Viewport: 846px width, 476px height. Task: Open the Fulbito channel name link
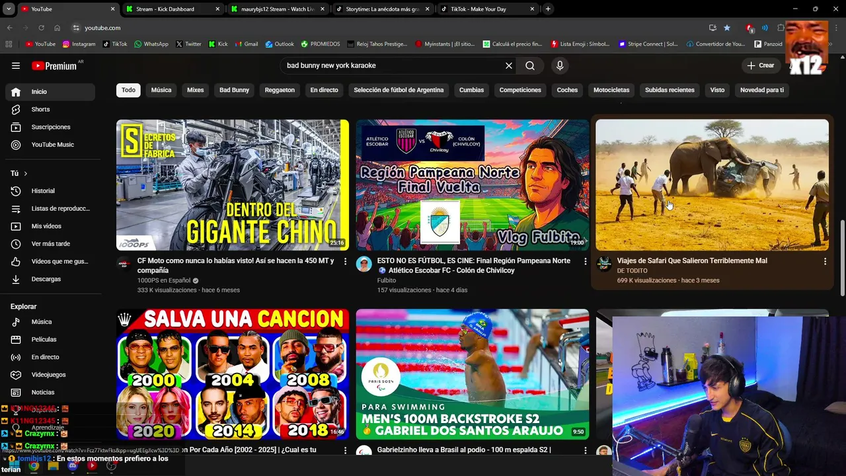click(387, 280)
